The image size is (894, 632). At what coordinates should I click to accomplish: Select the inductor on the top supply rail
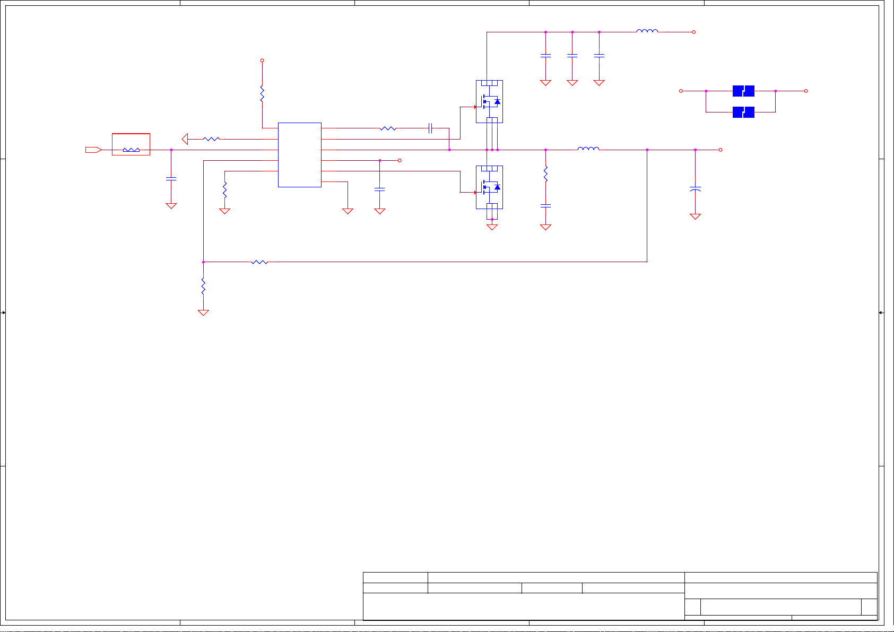click(647, 31)
